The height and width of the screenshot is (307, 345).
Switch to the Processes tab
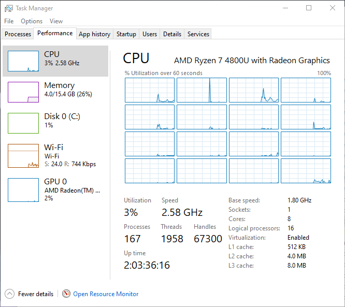tap(18, 34)
